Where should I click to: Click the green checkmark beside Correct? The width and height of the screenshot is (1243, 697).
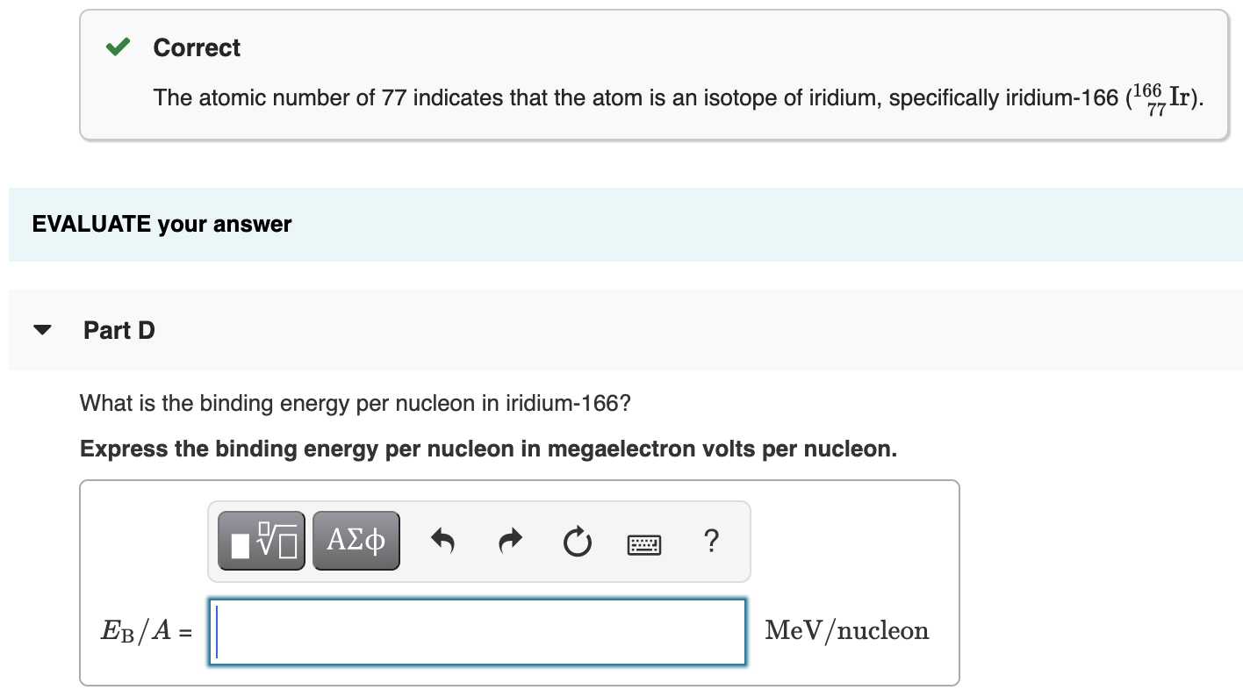click(x=117, y=47)
